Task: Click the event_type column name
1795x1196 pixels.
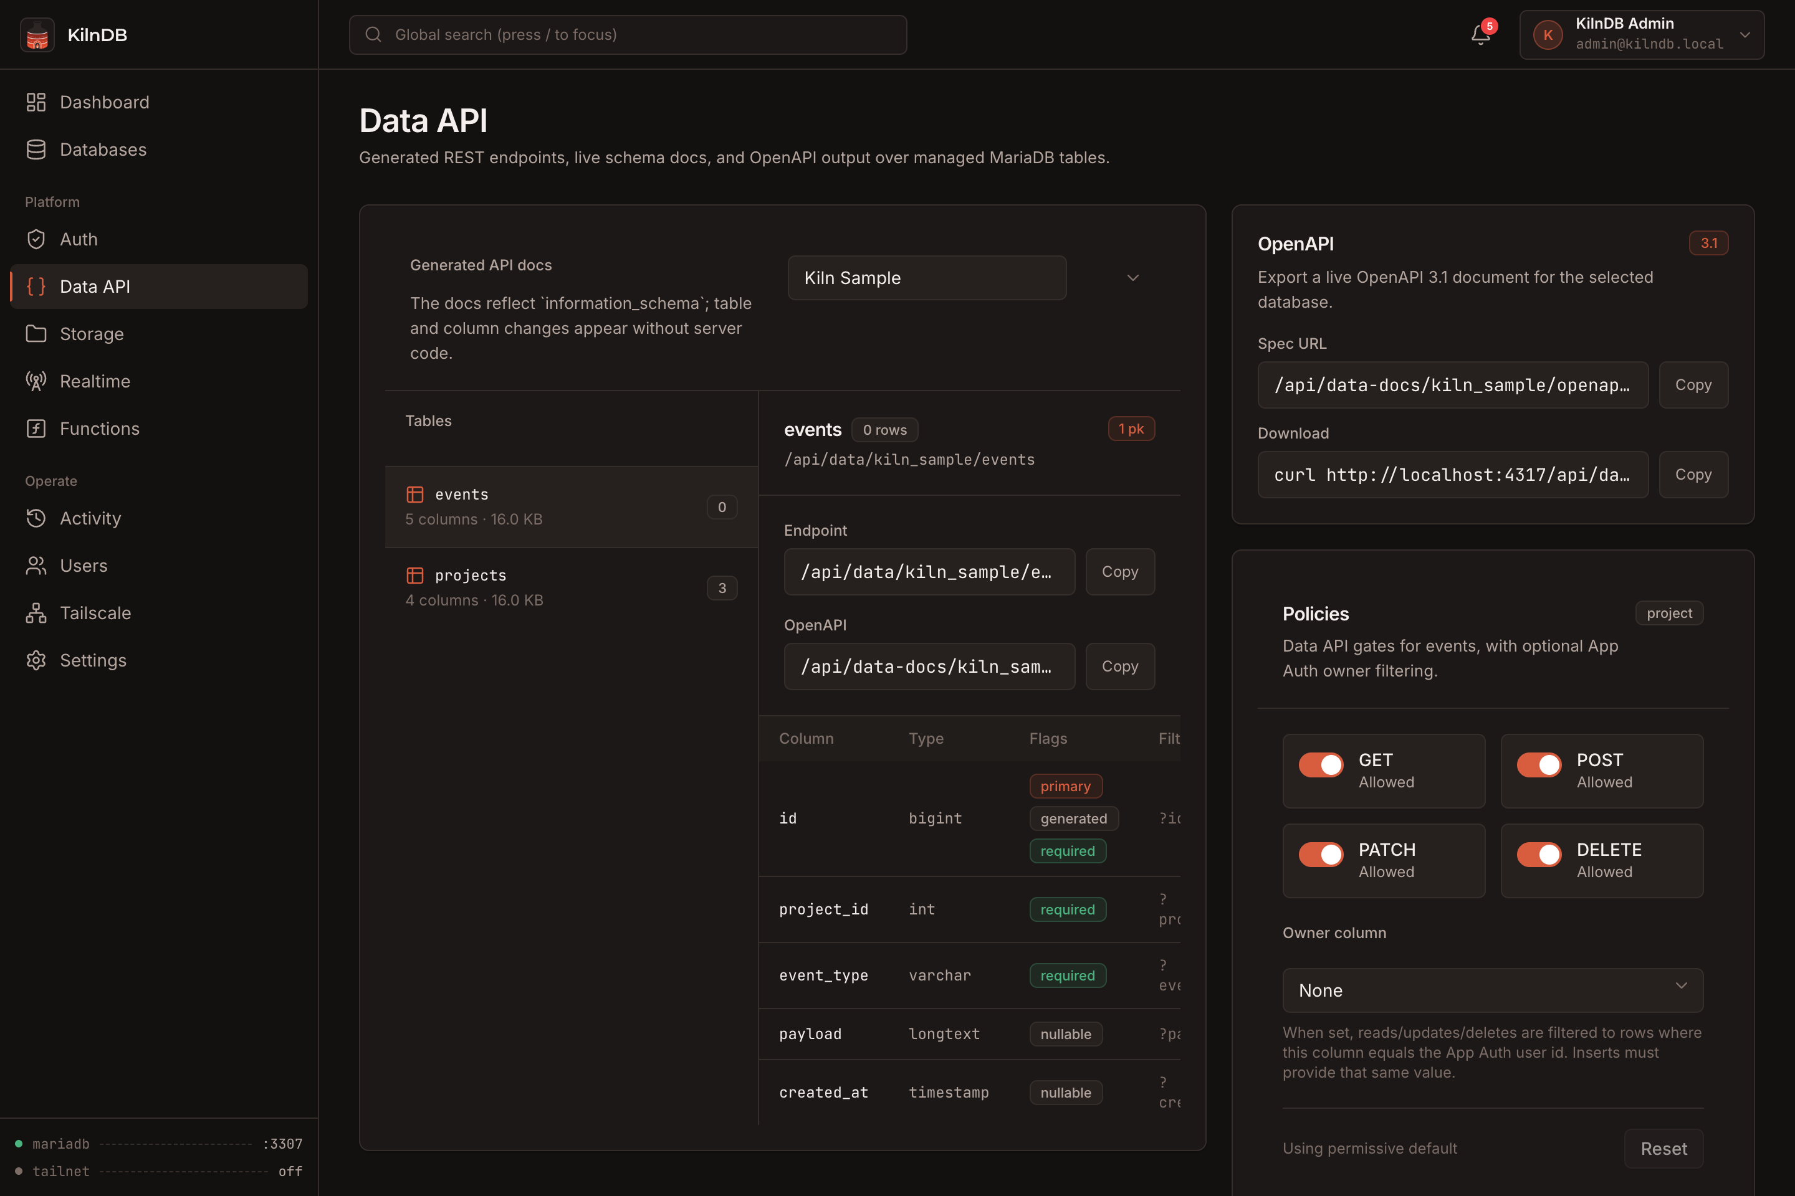Action: pos(823,975)
